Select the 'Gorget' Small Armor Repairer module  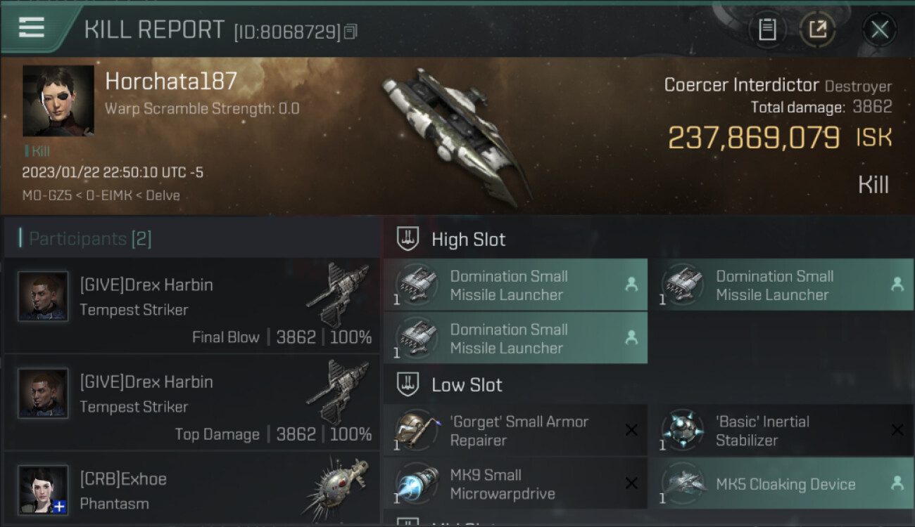pos(515,431)
